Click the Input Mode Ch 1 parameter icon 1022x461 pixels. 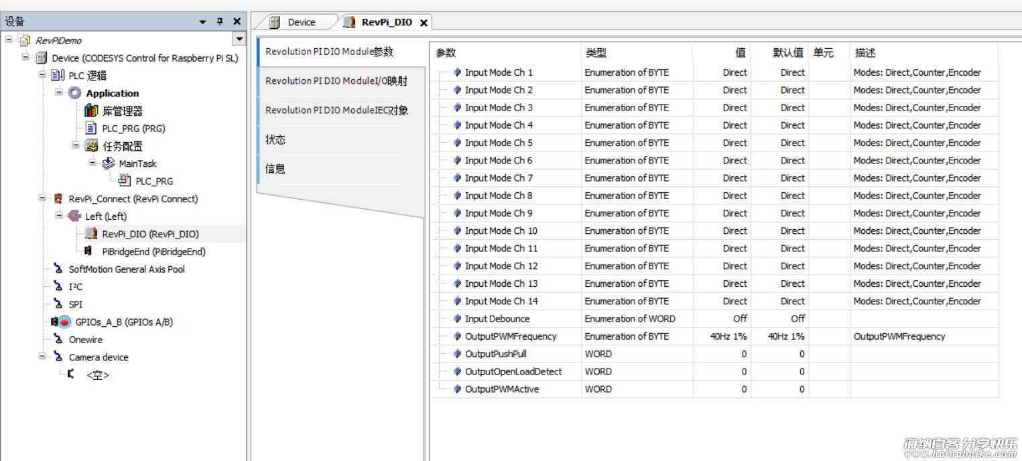pyautogui.click(x=458, y=72)
